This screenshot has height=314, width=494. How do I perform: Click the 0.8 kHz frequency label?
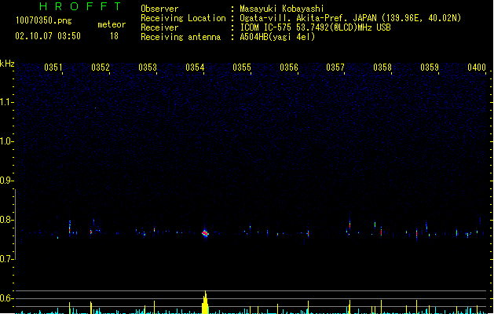pos(6,220)
